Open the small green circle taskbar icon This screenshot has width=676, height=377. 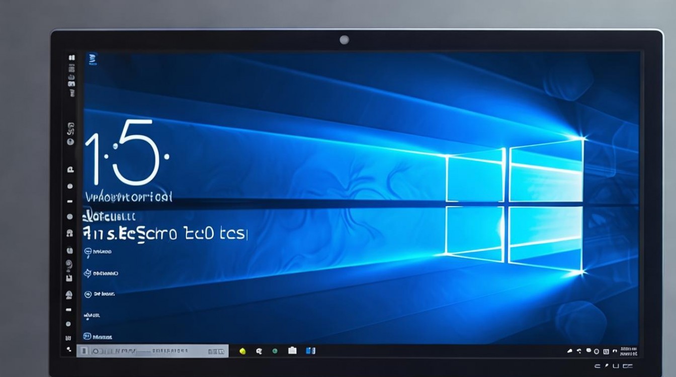(x=275, y=351)
